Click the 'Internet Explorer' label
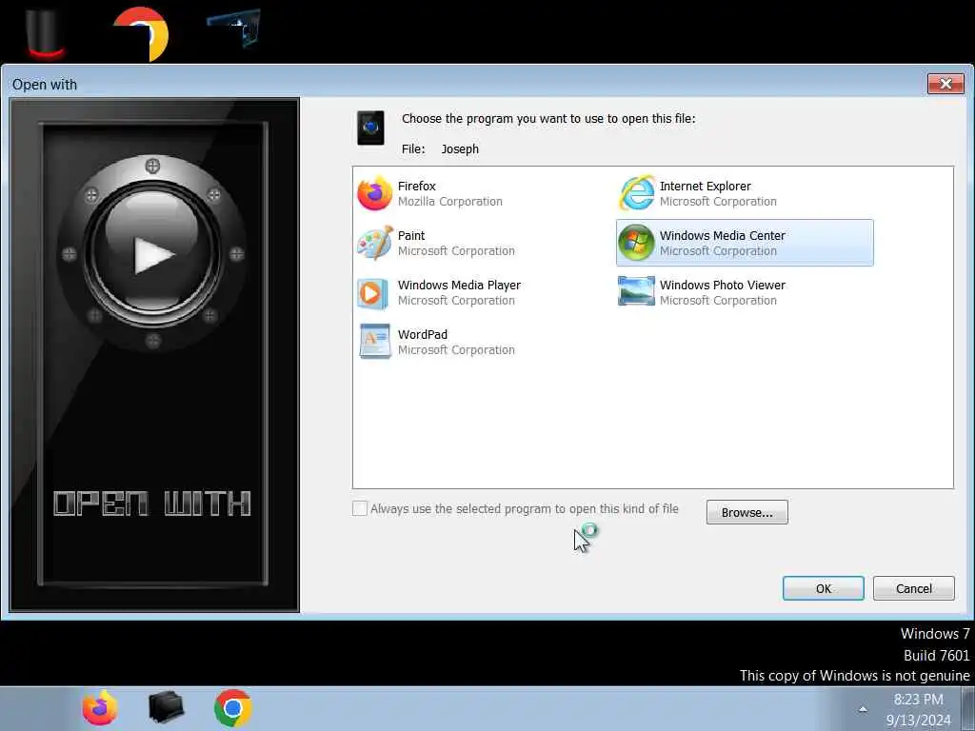This screenshot has width=975, height=731. pos(706,186)
